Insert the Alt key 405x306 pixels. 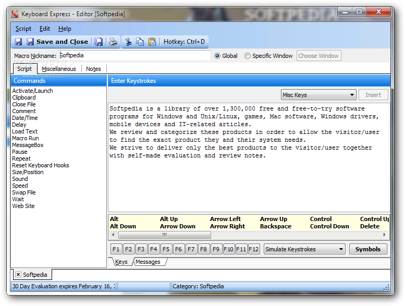(114, 219)
